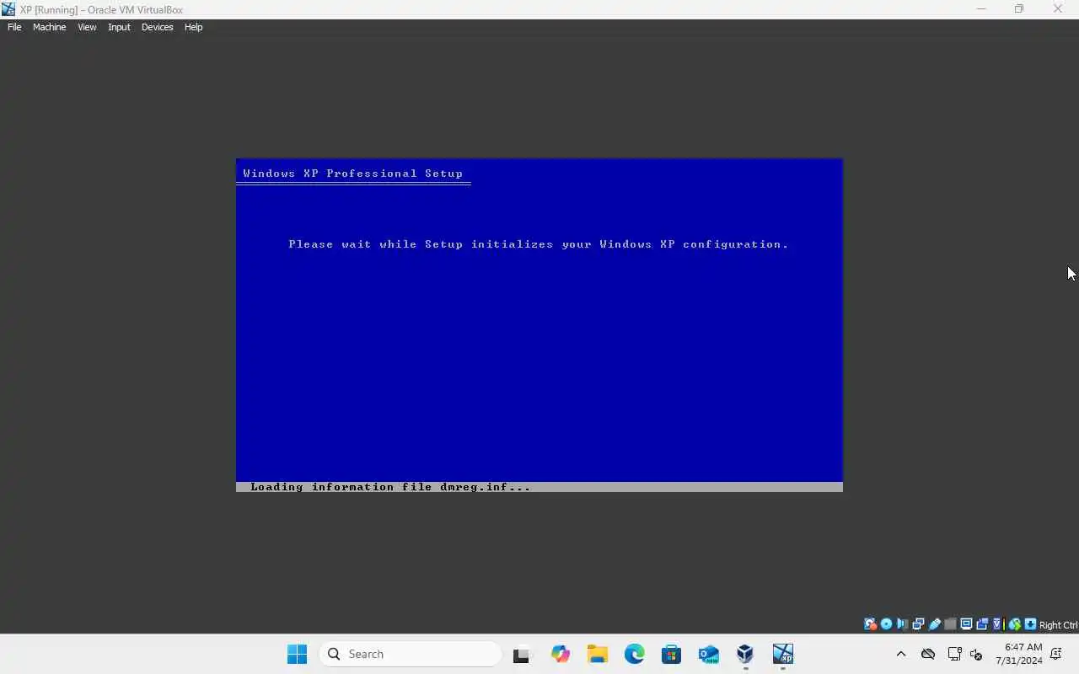Click the recording indicator icon
1079x674 pixels.
point(982,624)
